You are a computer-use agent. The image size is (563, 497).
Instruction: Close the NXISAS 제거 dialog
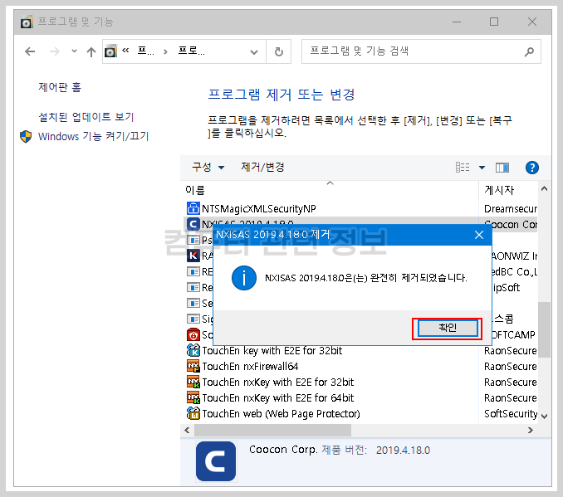478,235
